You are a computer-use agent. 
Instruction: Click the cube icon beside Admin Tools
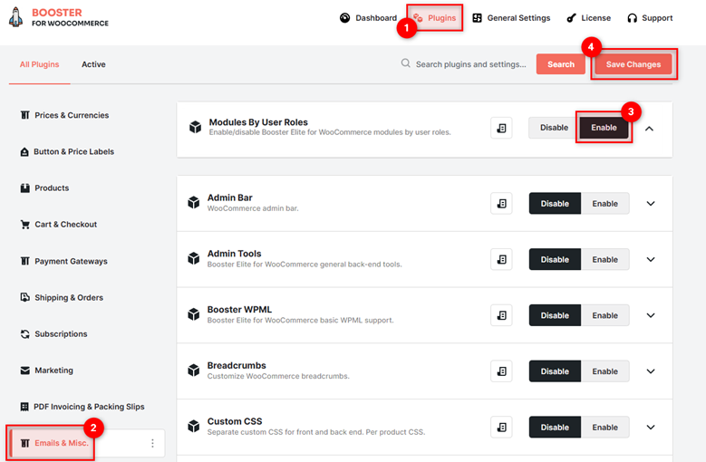coord(194,259)
